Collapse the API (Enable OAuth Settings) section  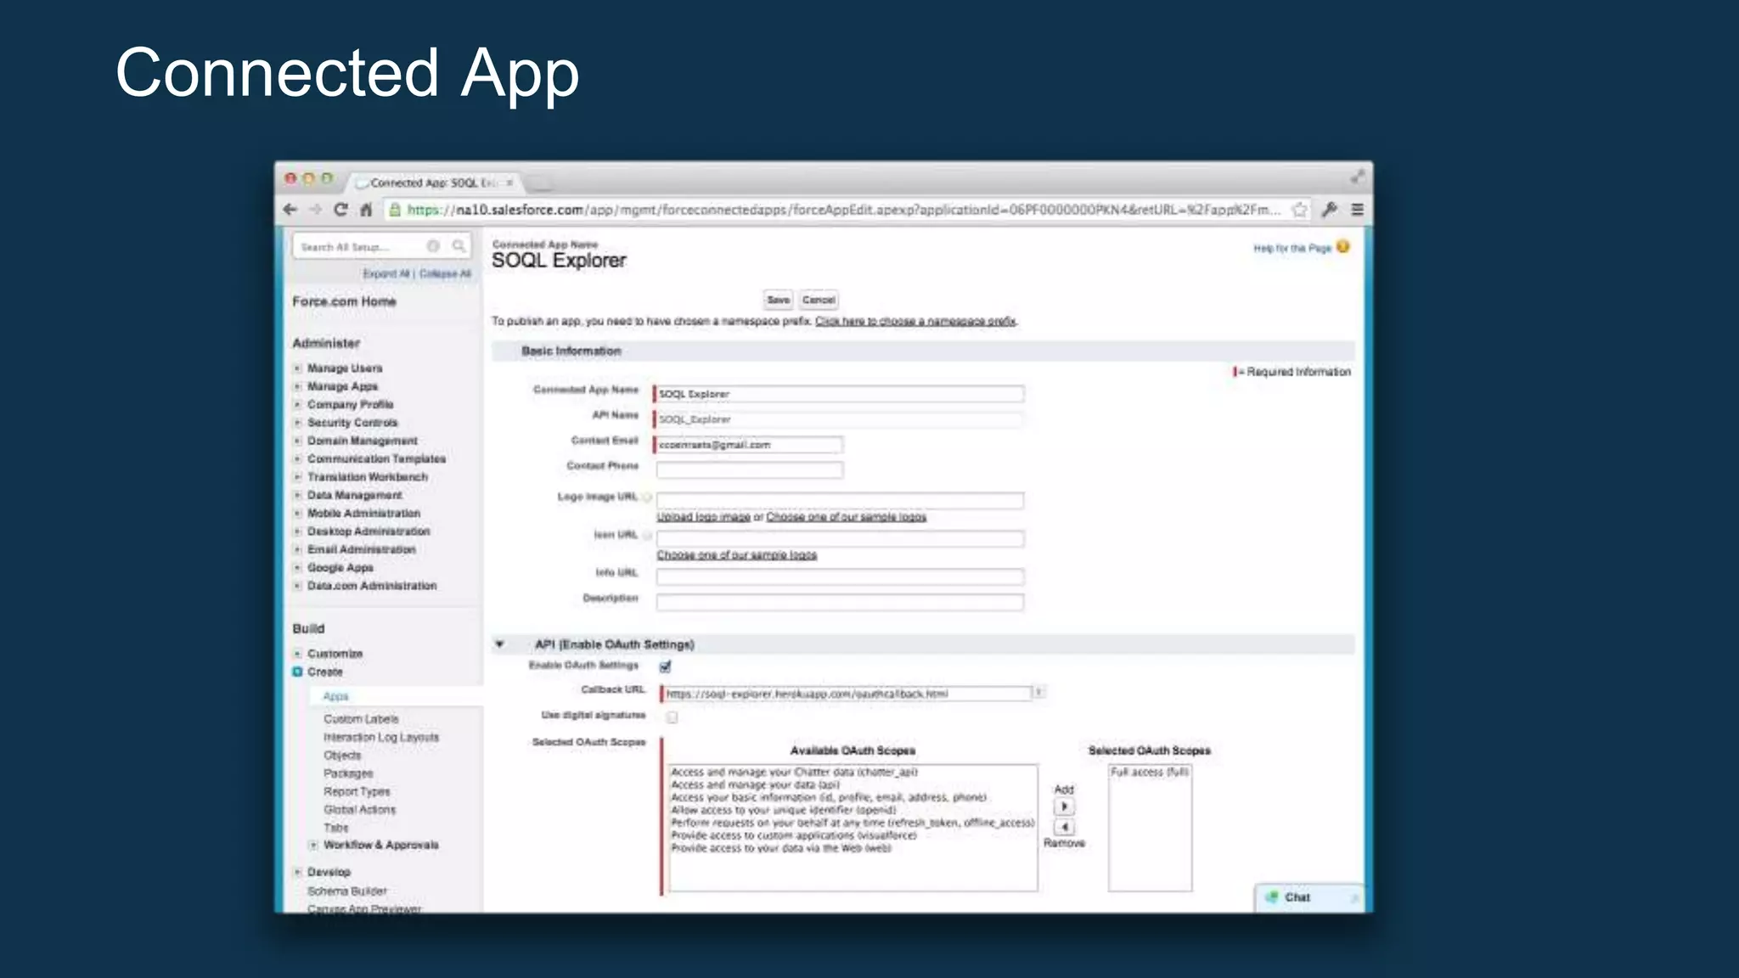500,644
